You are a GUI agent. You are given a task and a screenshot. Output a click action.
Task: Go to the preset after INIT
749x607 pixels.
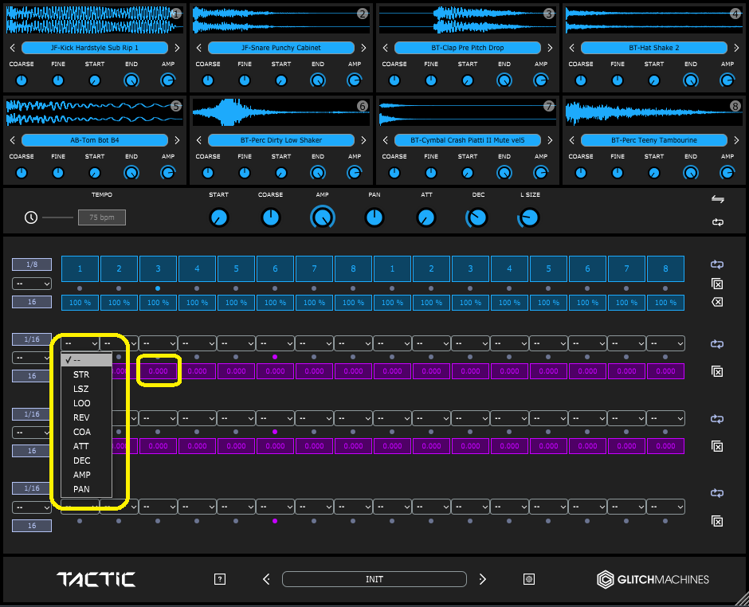point(482,579)
